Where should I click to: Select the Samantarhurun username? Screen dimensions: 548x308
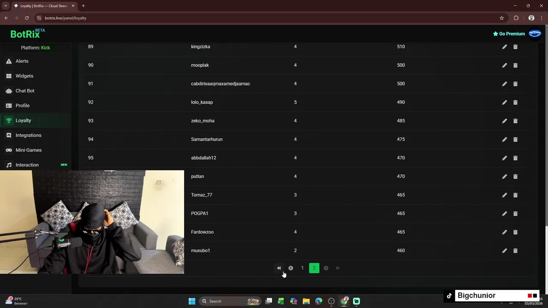point(207,139)
